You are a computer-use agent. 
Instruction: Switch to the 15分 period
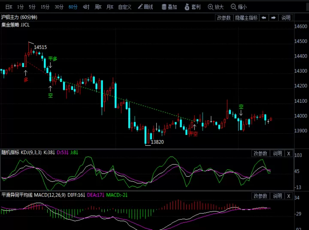point(45,7)
